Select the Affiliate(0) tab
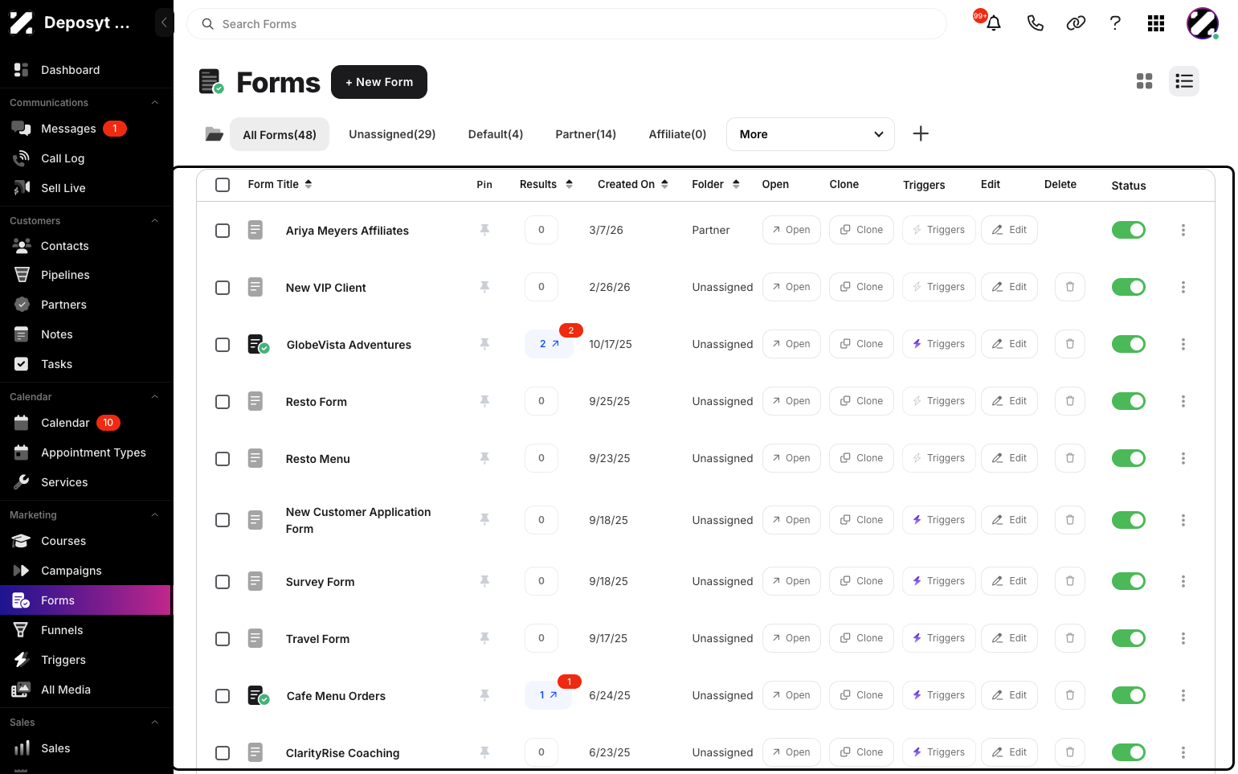This screenshot has height=774, width=1238. point(677,134)
